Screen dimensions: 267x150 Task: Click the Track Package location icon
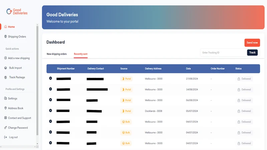[5, 77]
